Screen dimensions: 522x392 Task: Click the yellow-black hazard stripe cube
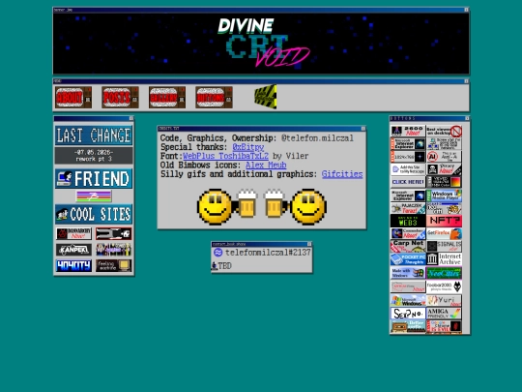265,97
